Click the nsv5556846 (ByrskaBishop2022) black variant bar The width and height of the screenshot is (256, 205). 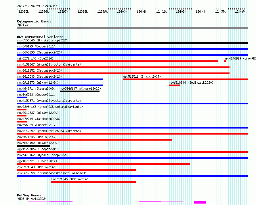pos(132,43)
